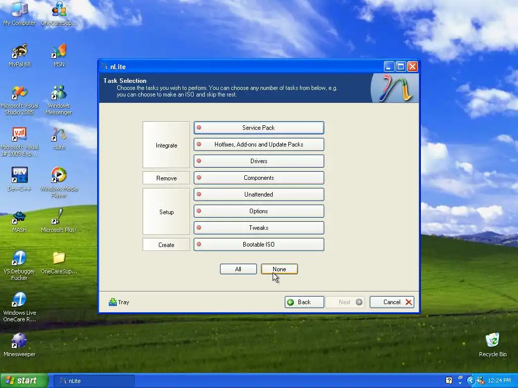The height and width of the screenshot is (388, 518).
Task: Open VS Debugger desktop shortcut
Action: click(x=20, y=266)
